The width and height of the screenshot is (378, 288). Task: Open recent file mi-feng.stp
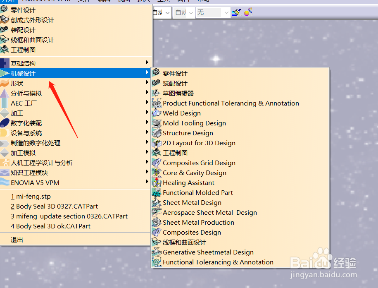click(75, 196)
